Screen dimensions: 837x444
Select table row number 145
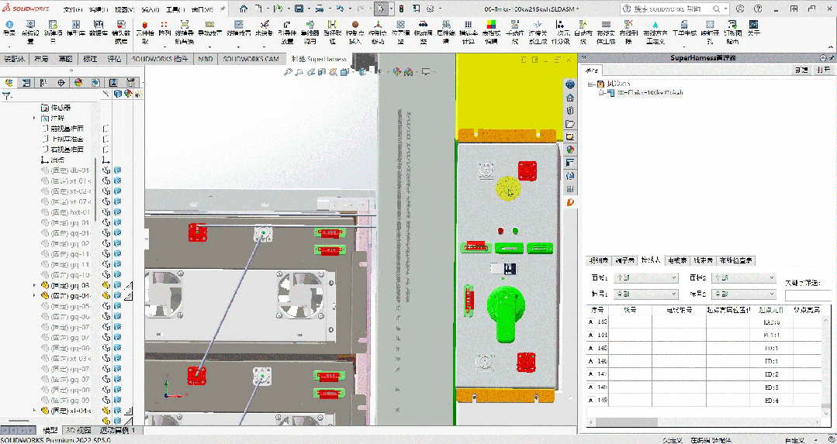pyautogui.click(x=598, y=348)
